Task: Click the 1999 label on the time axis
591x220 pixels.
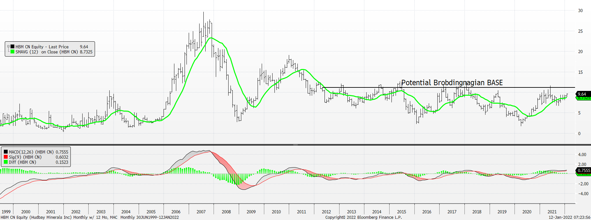Action: 6,212
